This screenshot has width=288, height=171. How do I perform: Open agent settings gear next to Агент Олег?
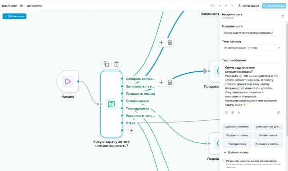point(21,6)
